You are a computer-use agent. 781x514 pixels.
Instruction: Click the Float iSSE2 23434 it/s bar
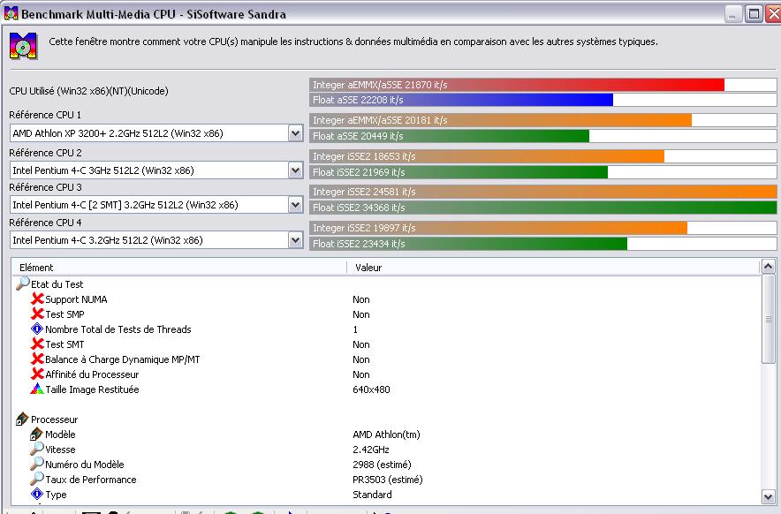[468, 244]
